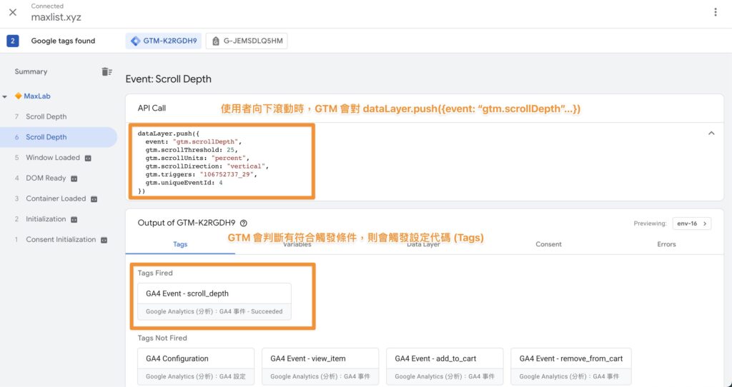Click the message icon beside Container Loaded
Screen dimensions: 732x387
coord(94,199)
